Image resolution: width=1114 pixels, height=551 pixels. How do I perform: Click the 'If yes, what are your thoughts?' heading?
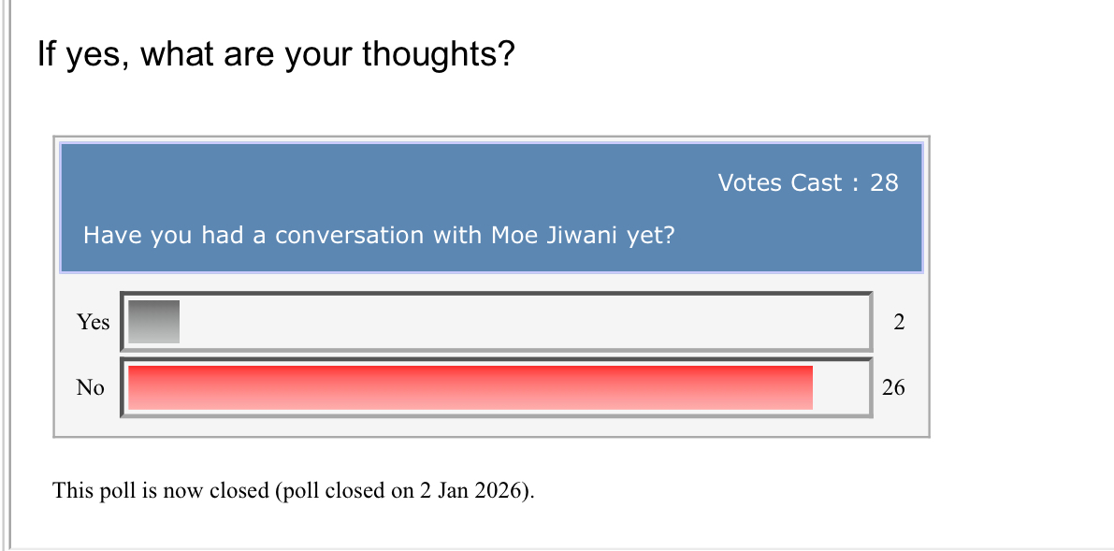coord(276,55)
